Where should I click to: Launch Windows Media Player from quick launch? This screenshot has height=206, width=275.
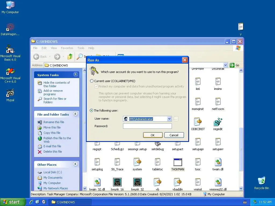44,202
